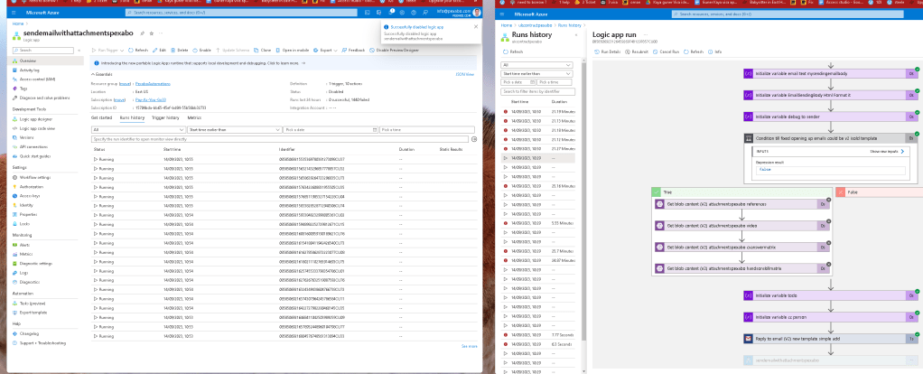Open the Export dropdown in toolbar
Screen dimensions: 923x374
click(325, 51)
